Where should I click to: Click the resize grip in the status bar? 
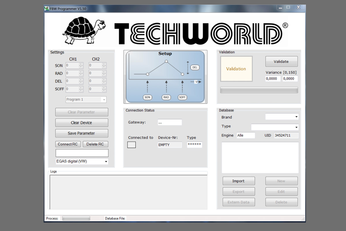point(303,219)
